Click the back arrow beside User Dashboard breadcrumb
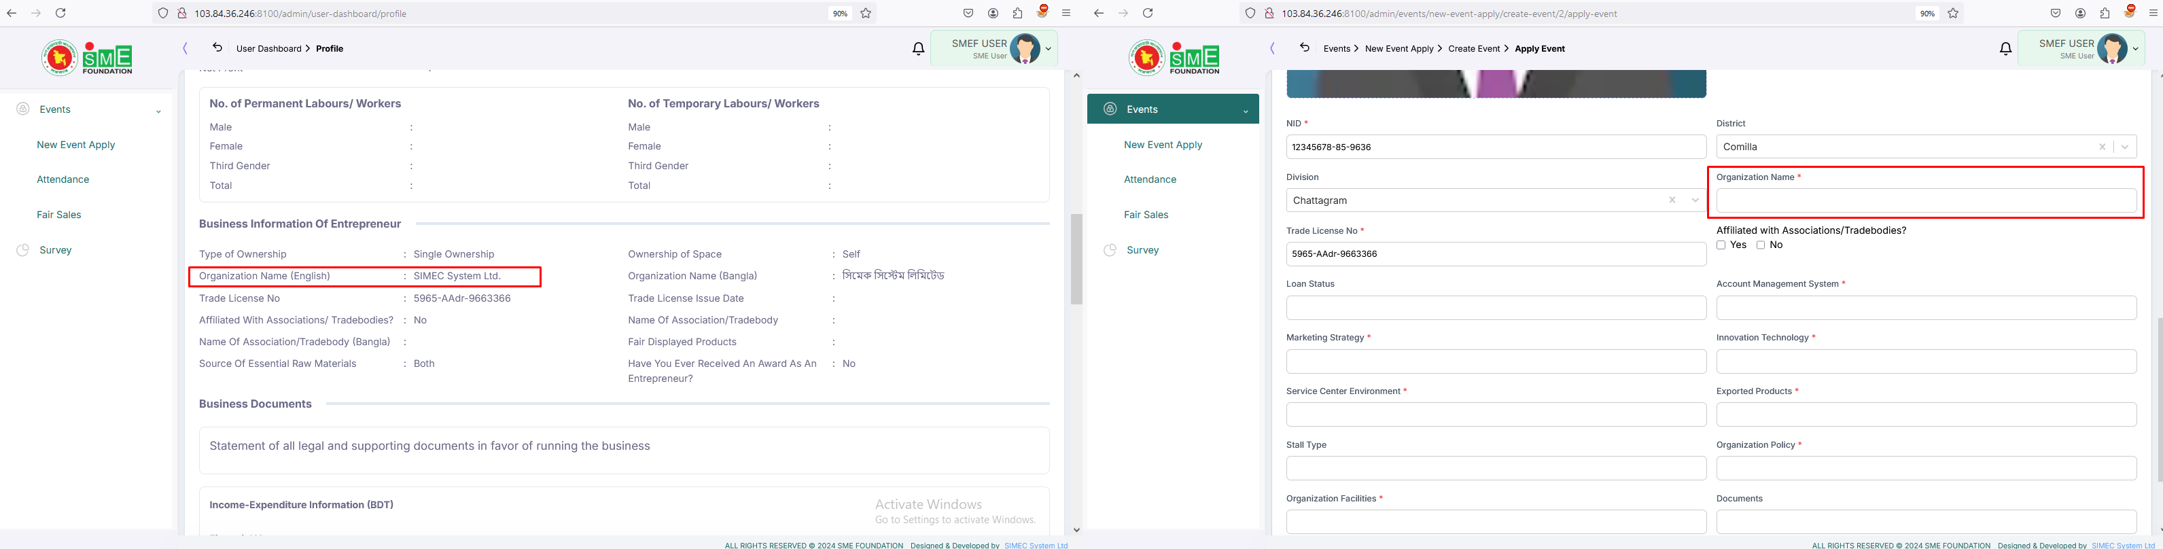Screen dimensions: 2163x549 (x=217, y=48)
